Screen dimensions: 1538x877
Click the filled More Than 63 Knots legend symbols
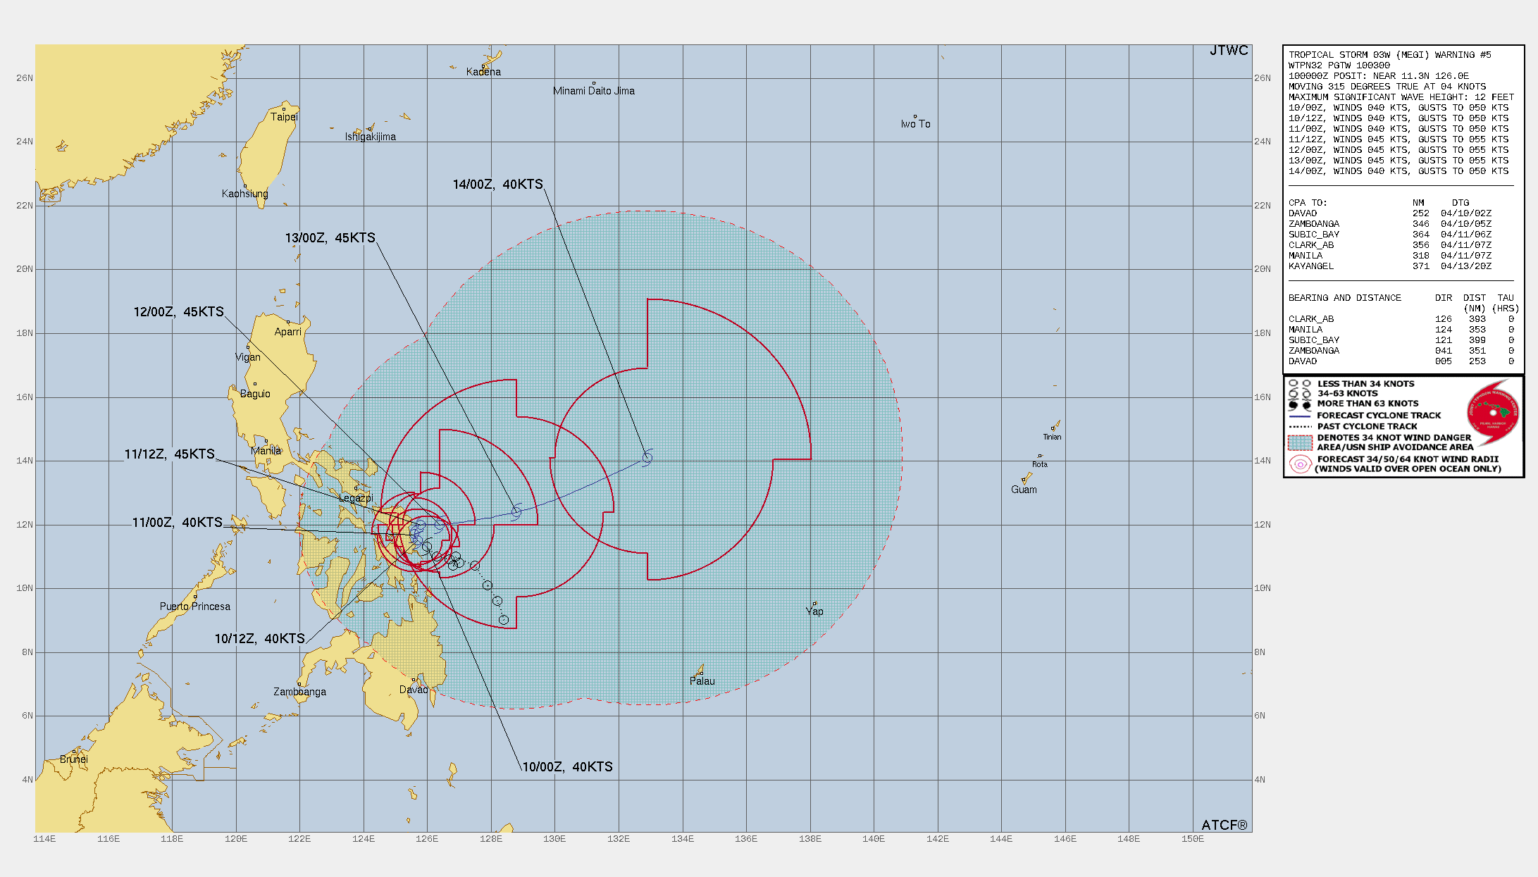coord(1300,404)
